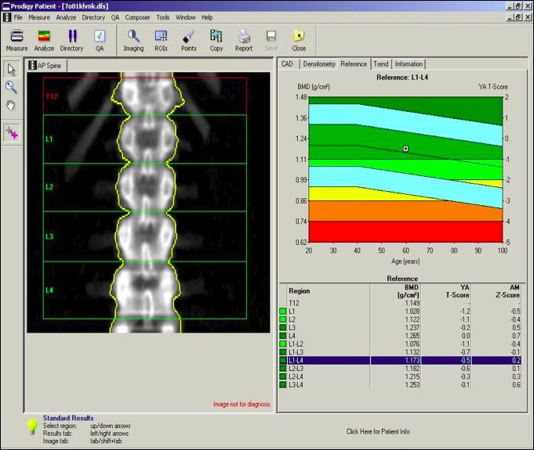Click the Region column header
The image size is (534, 450).
(x=300, y=291)
